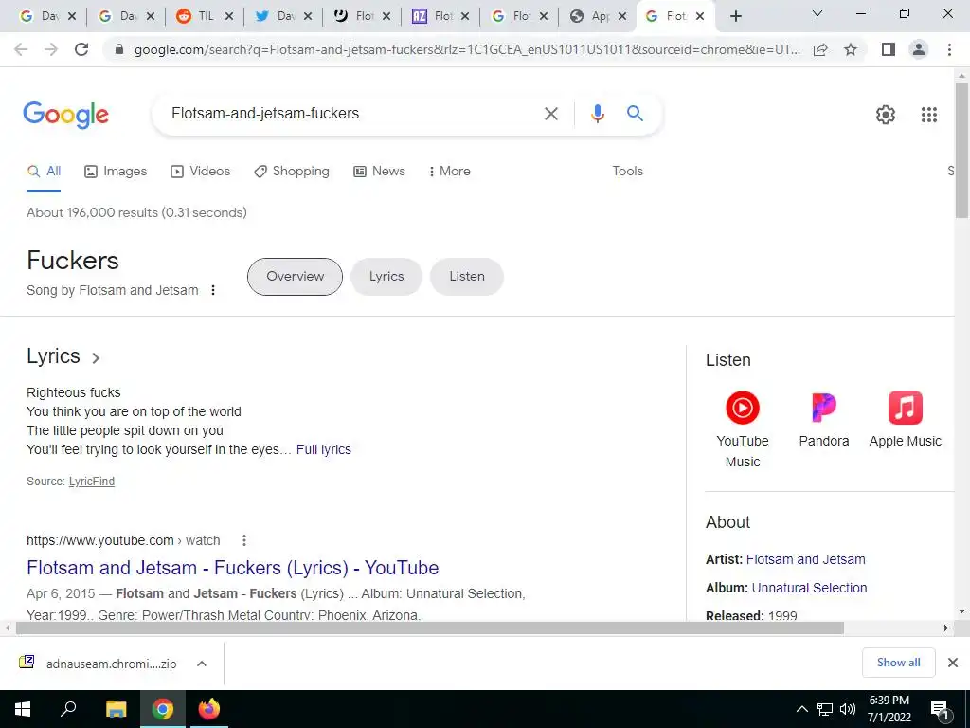Open Unnatural Selection album link
Viewport: 970px width, 728px height.
click(809, 588)
